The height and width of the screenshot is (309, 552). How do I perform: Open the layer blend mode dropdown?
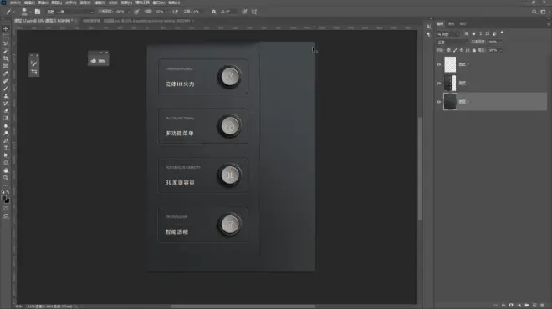[452, 43]
